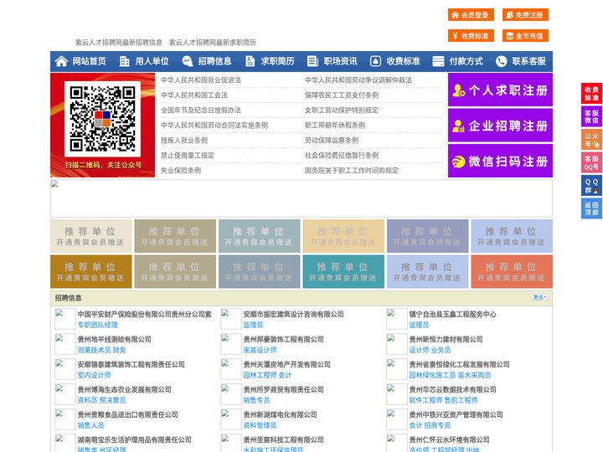Open the 付款方式 menu item
603x452 pixels.
(x=466, y=61)
